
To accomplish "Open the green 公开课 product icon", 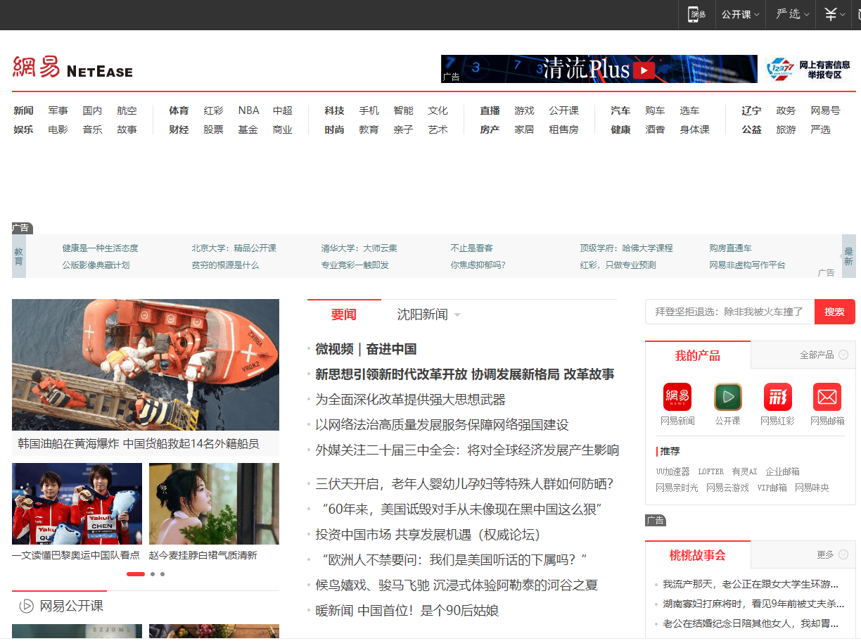I will pyautogui.click(x=728, y=397).
